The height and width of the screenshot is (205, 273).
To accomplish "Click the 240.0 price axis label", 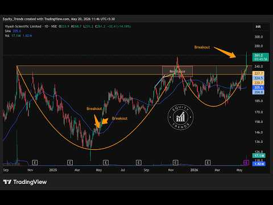I will tap(259, 67).
